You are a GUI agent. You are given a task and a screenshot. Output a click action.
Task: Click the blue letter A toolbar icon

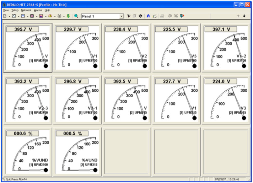148,16
